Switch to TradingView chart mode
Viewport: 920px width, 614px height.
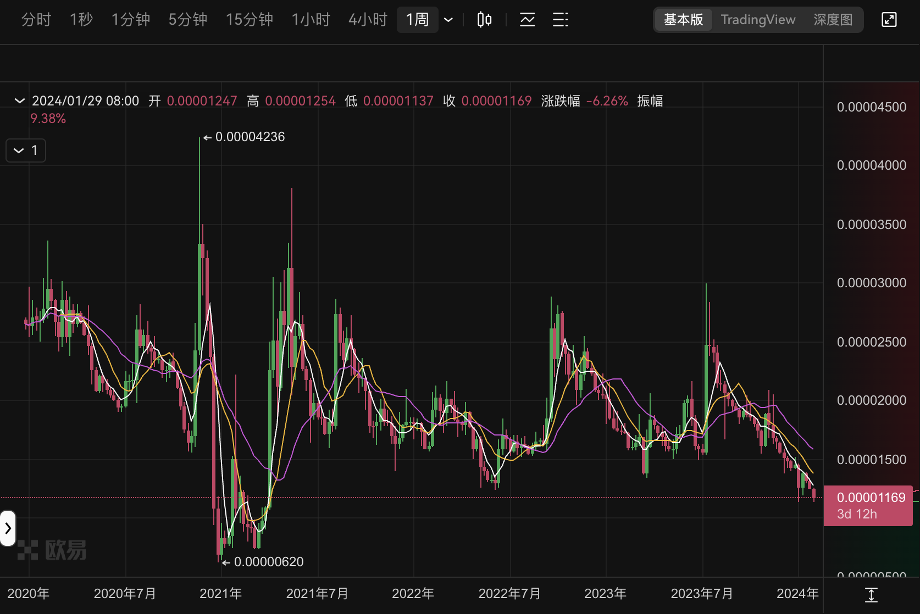[758, 20]
